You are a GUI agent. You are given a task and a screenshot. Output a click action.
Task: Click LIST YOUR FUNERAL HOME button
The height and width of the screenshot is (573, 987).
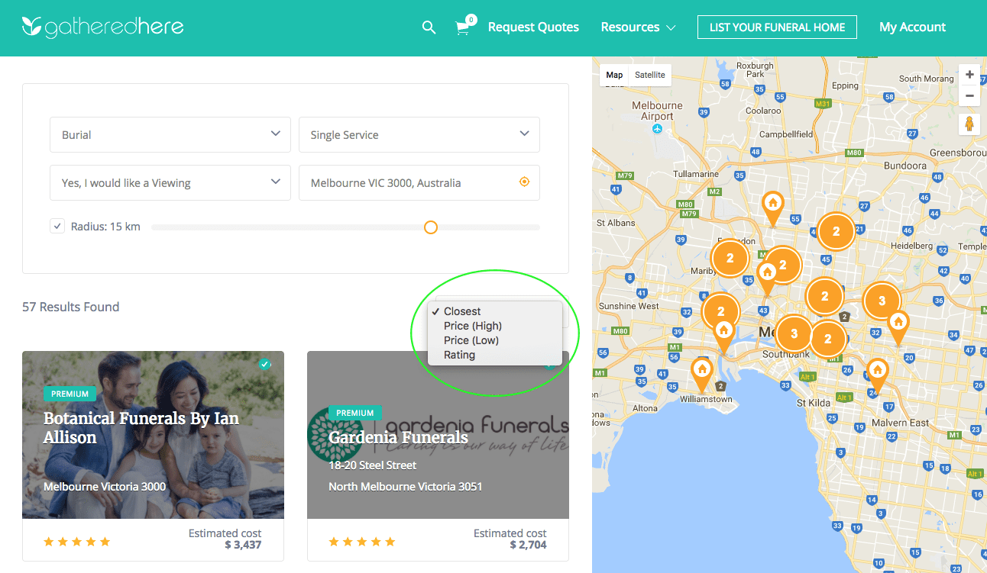777,27
